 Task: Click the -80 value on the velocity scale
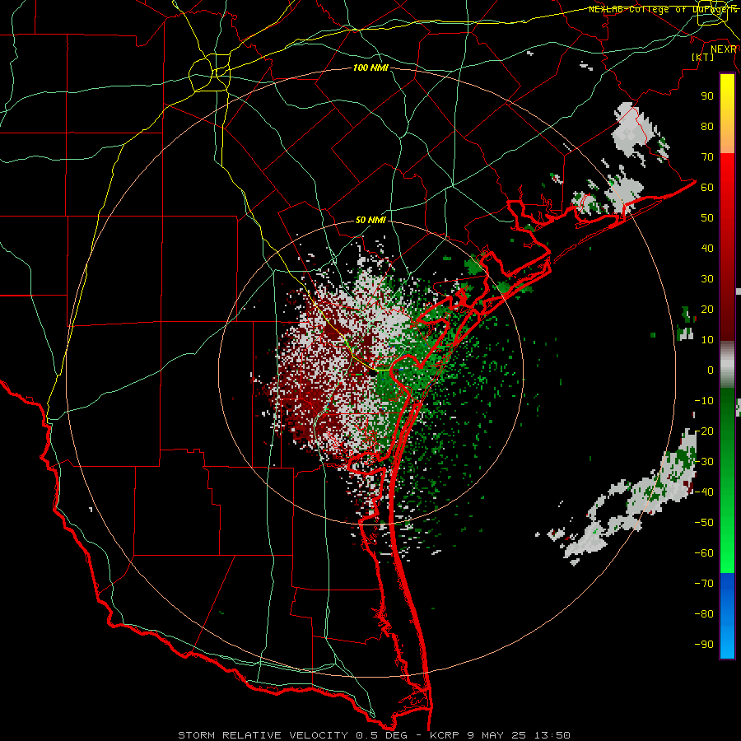tap(704, 614)
